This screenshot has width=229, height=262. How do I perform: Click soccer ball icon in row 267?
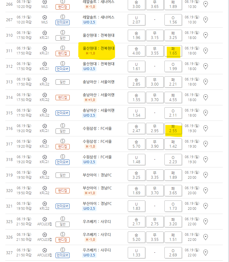(x=45, y=18)
